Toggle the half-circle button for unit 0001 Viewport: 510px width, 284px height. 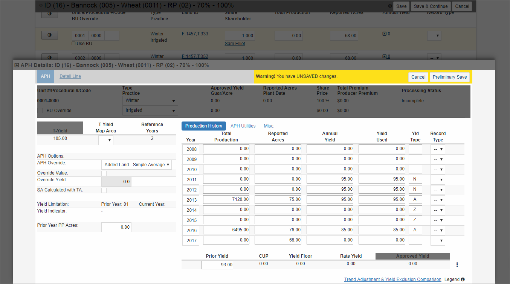(49, 35)
